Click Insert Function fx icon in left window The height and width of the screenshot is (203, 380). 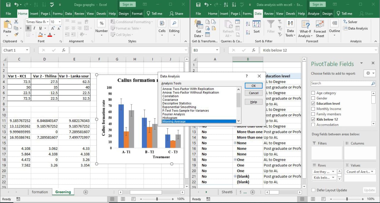[64, 50]
